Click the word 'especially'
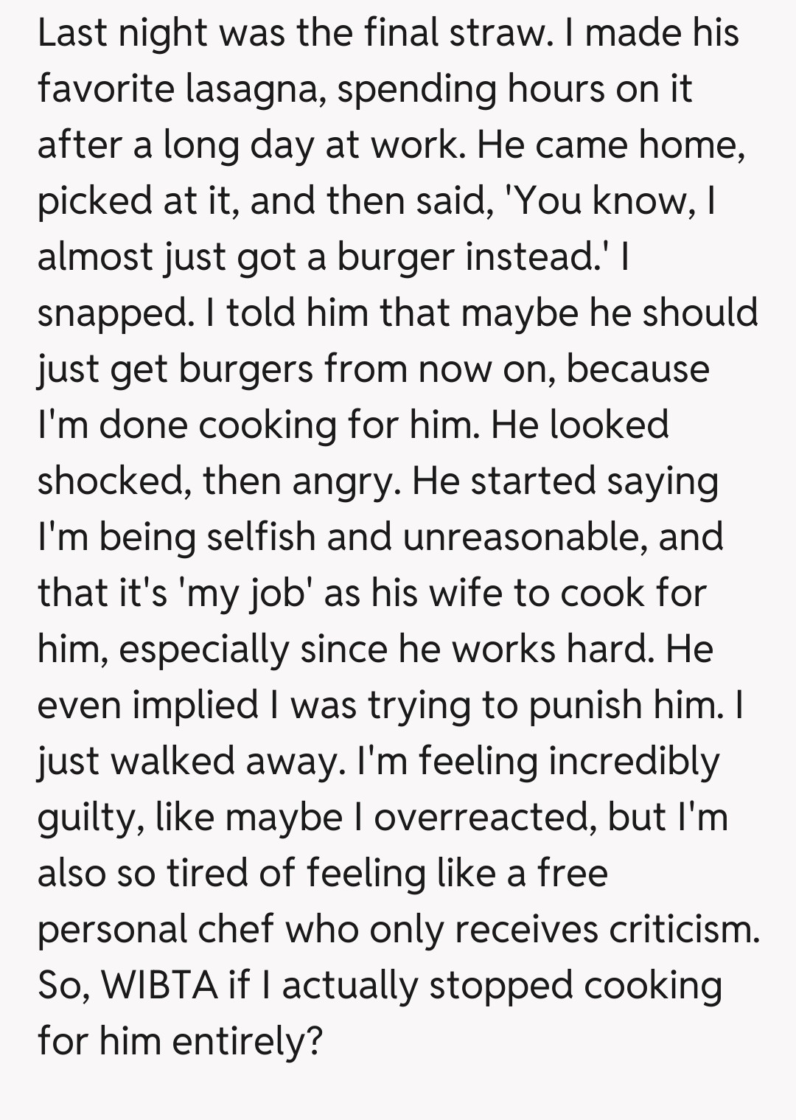The width and height of the screenshot is (796, 1120). point(203,650)
